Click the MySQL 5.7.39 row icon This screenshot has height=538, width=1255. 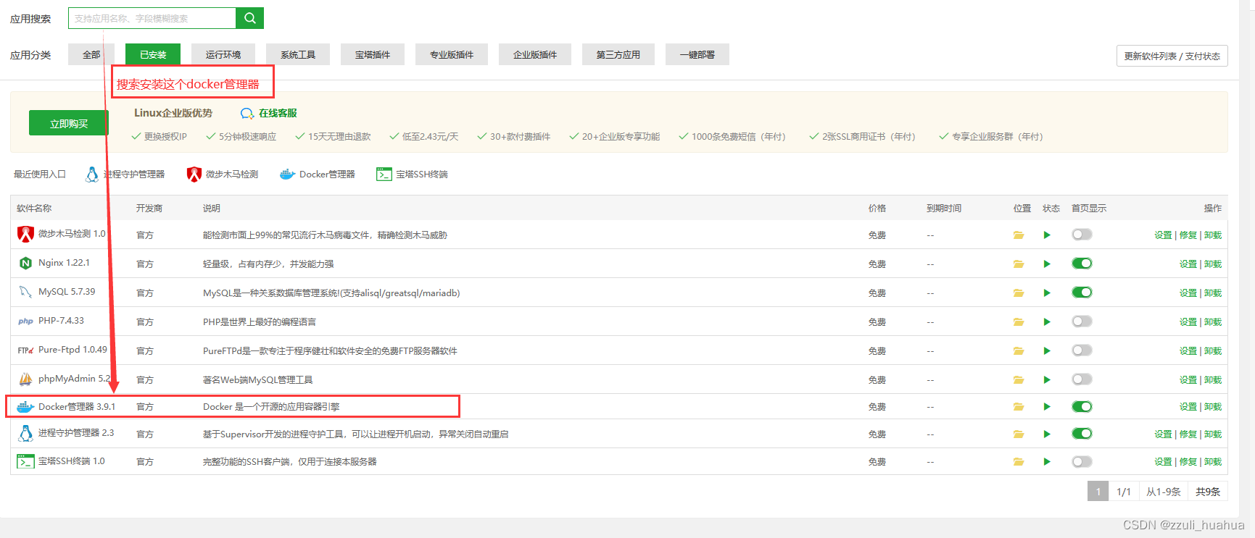point(26,292)
